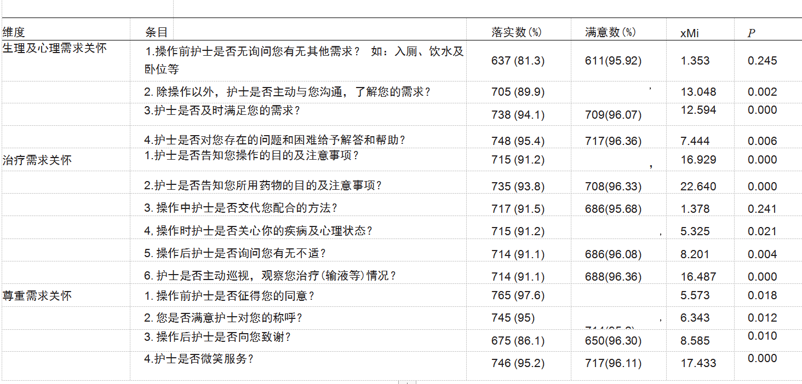Select the P value 0.021
The image size is (802, 384).
[x=762, y=231]
